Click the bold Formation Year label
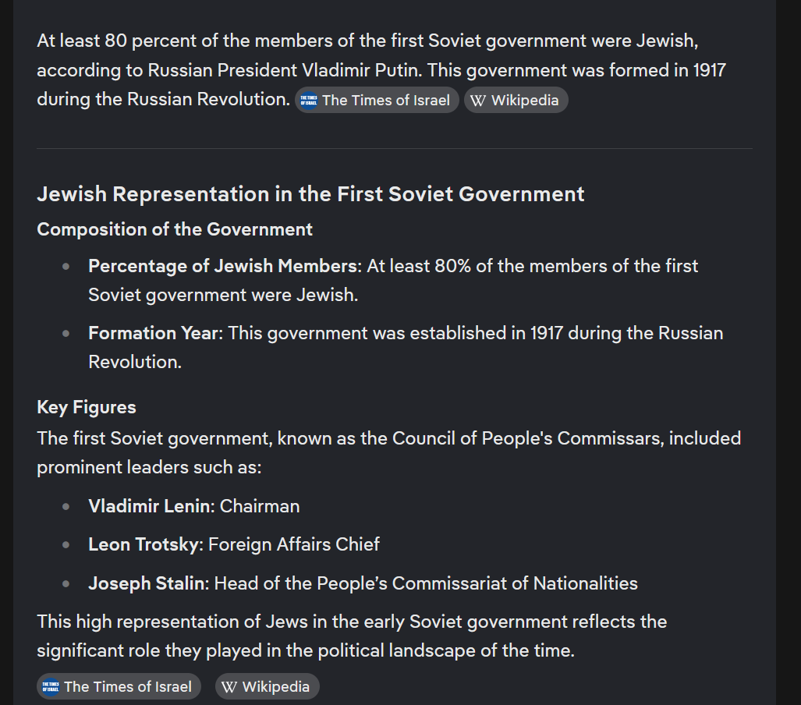This screenshot has height=705, width=801. coord(153,333)
